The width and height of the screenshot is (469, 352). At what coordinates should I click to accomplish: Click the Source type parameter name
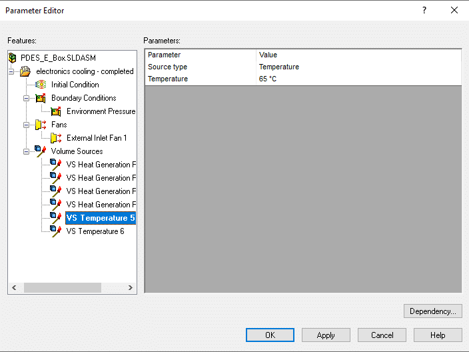click(167, 67)
